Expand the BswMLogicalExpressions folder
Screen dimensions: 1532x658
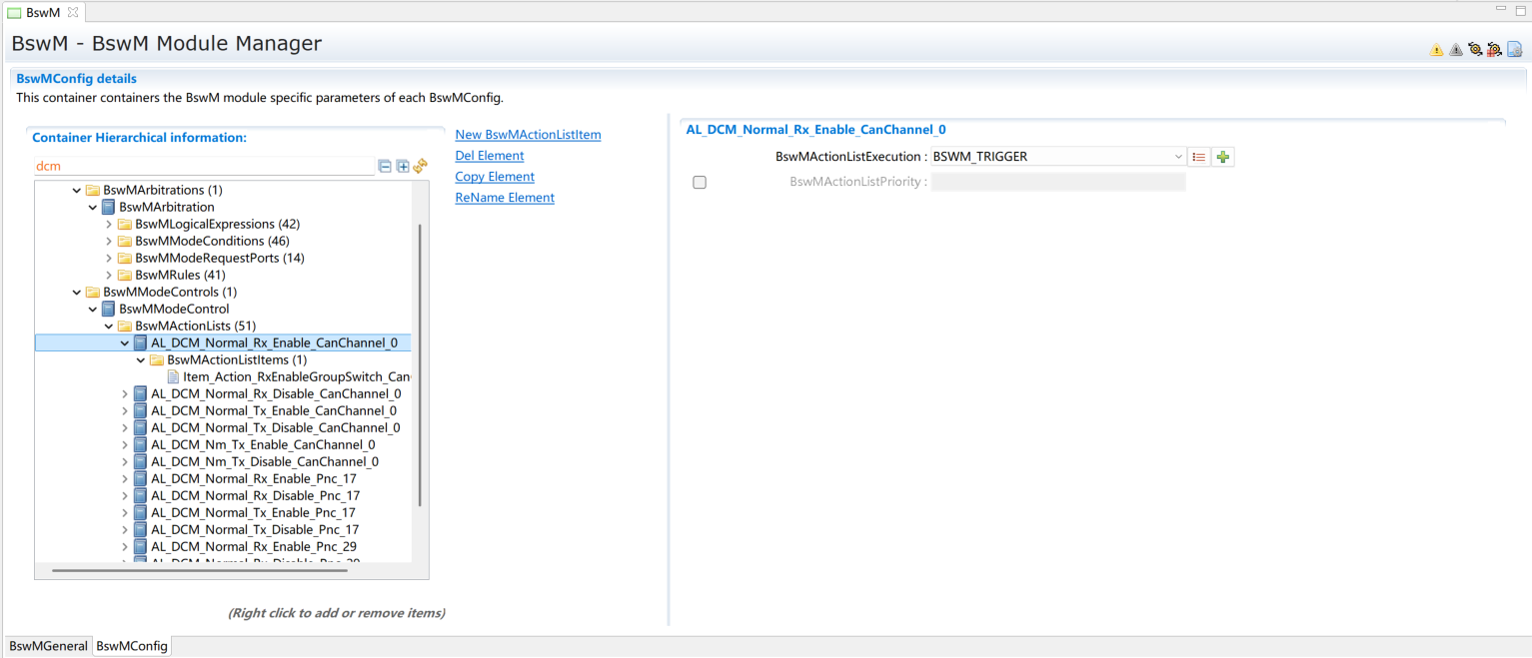[109, 225]
